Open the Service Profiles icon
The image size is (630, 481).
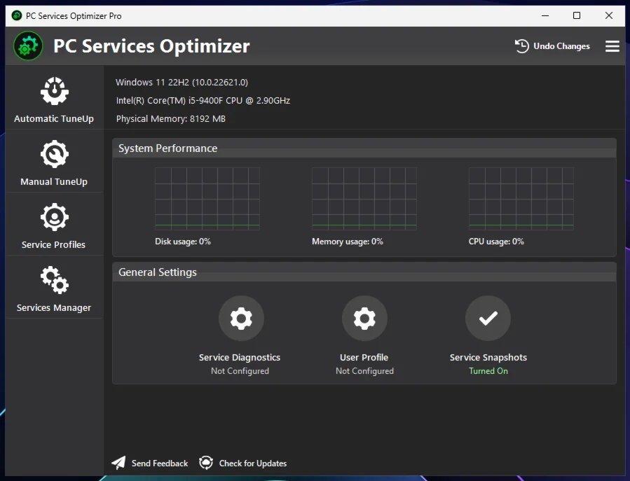[x=54, y=218]
